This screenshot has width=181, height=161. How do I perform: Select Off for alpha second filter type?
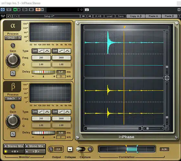pyautogui.click(x=55, y=51)
